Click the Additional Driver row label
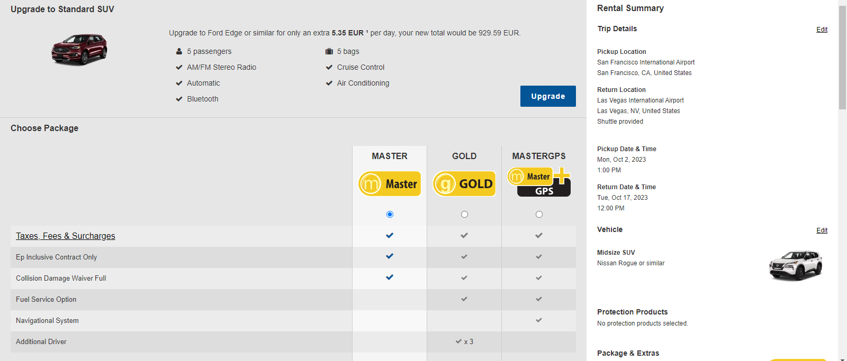The width and height of the screenshot is (847, 361). click(x=41, y=342)
